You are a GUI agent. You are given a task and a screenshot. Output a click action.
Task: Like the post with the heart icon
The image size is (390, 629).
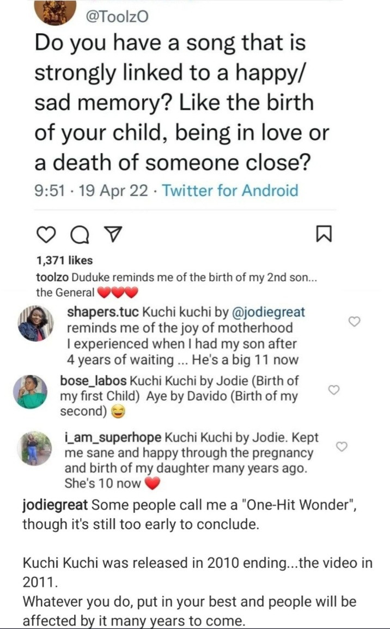(x=46, y=234)
